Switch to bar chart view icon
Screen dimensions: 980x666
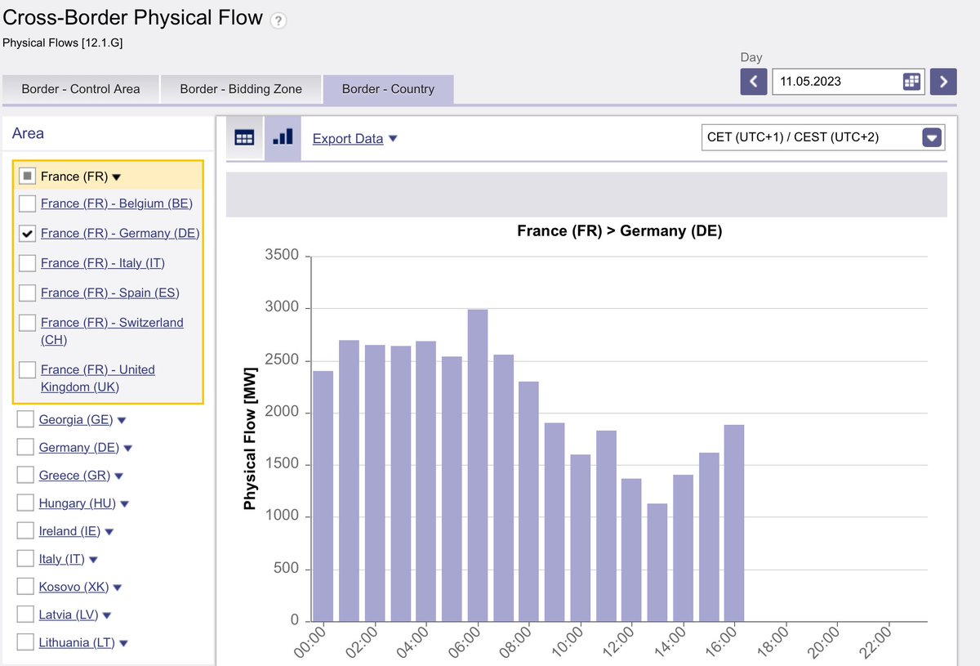[x=283, y=138]
